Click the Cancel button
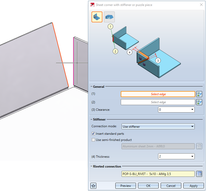The width and height of the screenshot is (206, 191). point(171,186)
